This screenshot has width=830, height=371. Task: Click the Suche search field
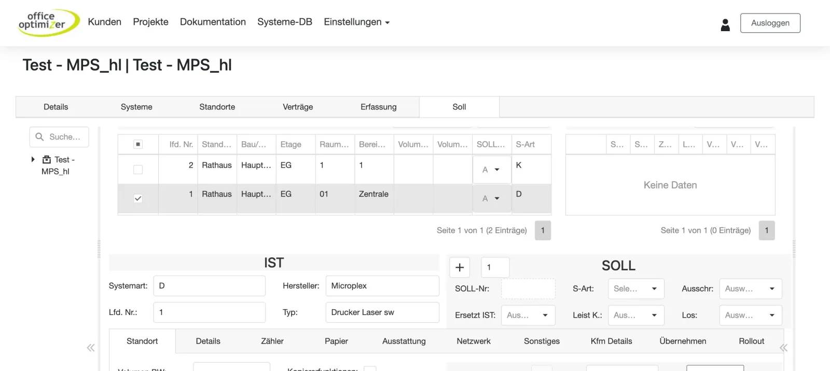coord(59,137)
